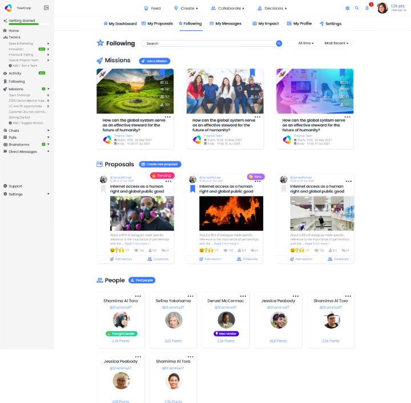411x403 pixels.
Task: Click Create new proposal button
Action: pos(160,164)
